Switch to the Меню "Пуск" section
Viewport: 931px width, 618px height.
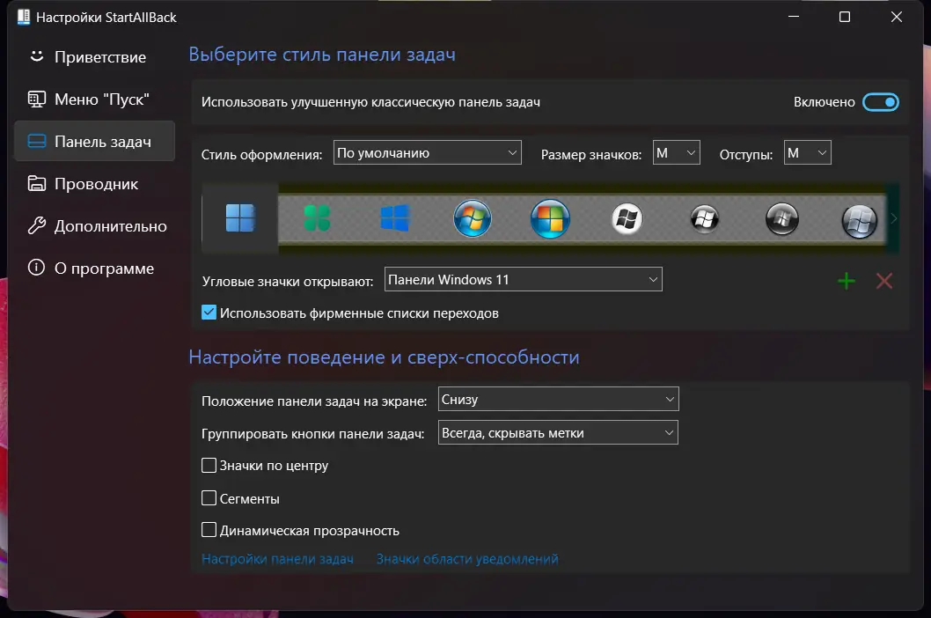92,99
